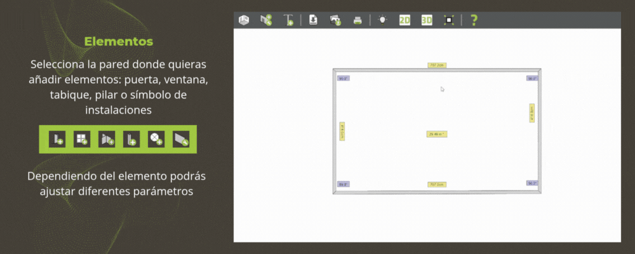Click the add installation symbol icon
The image size is (635, 254).
tap(156, 139)
